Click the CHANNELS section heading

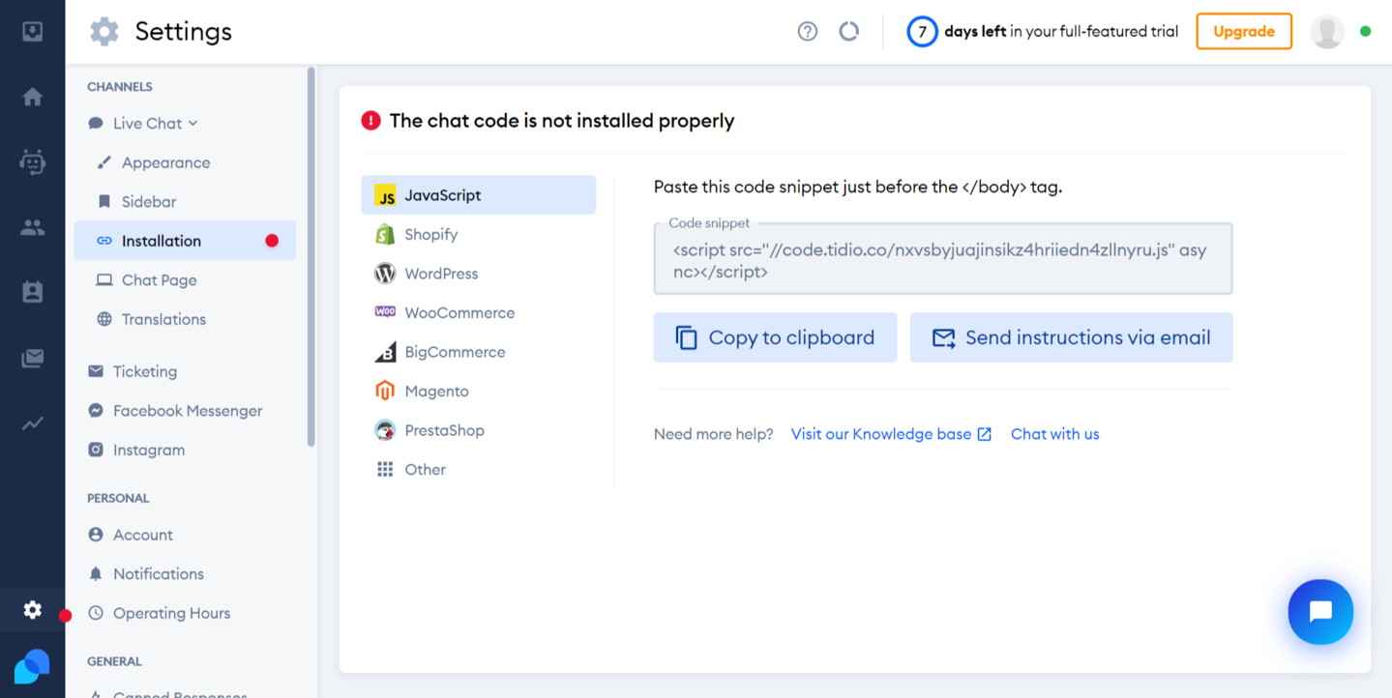[120, 87]
